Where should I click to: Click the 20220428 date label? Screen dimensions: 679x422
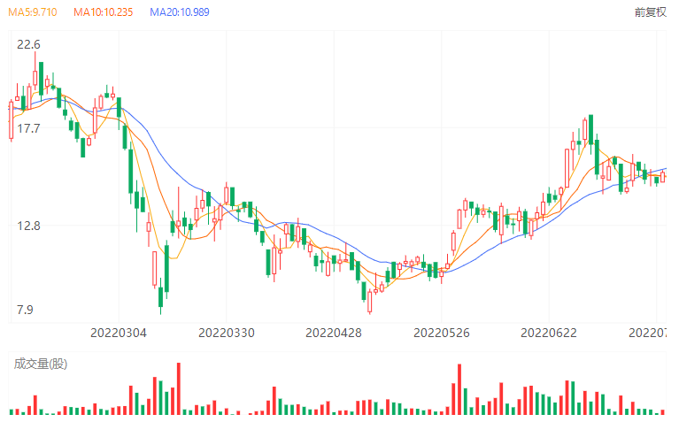point(334,333)
